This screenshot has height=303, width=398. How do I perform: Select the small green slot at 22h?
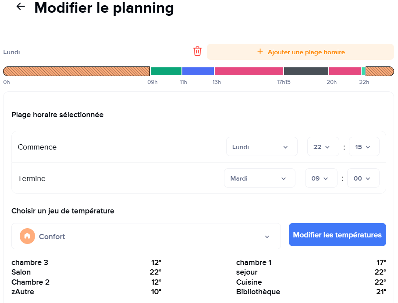pos(363,71)
